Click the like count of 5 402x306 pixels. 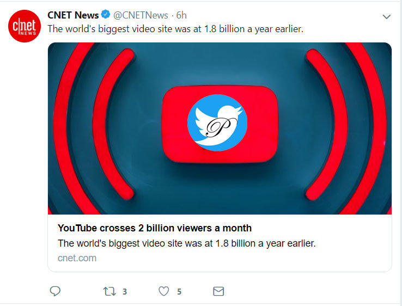(x=179, y=292)
